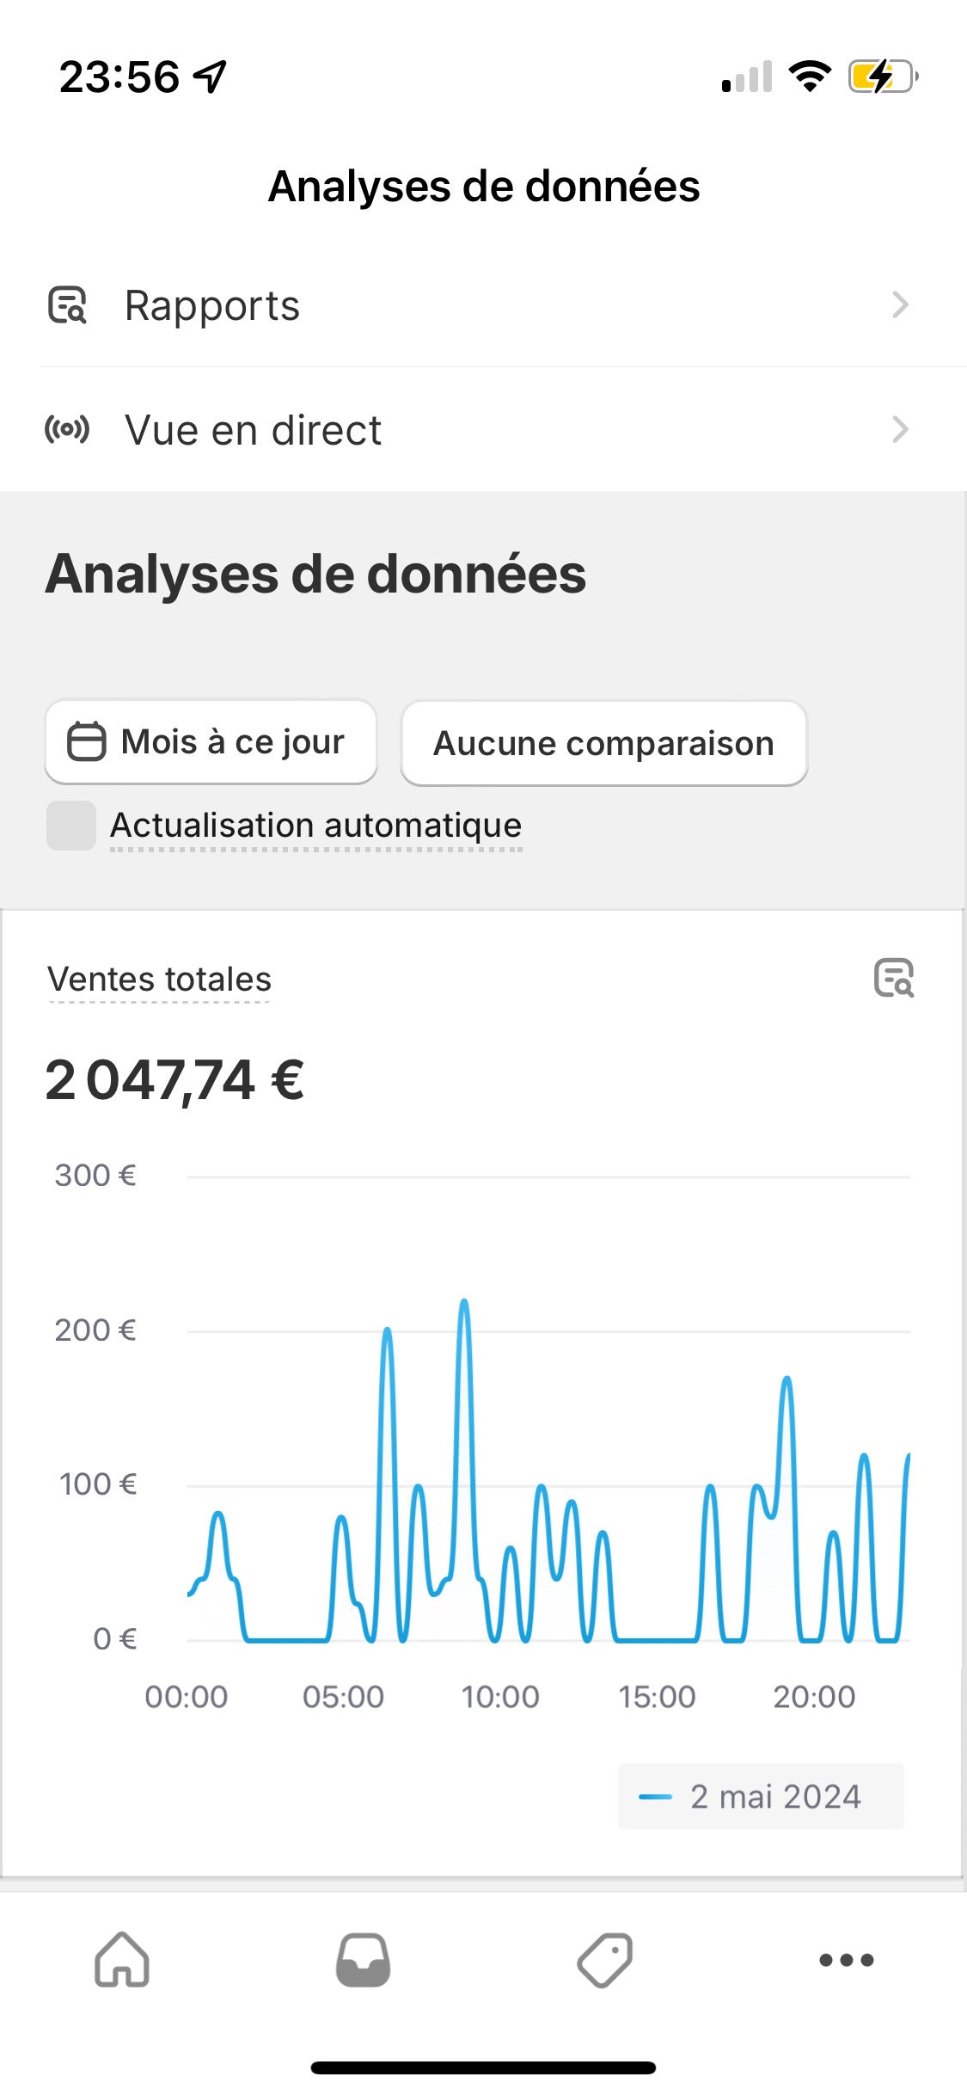
Task: Tap the highest peak on sales chart
Action: pos(464,1304)
